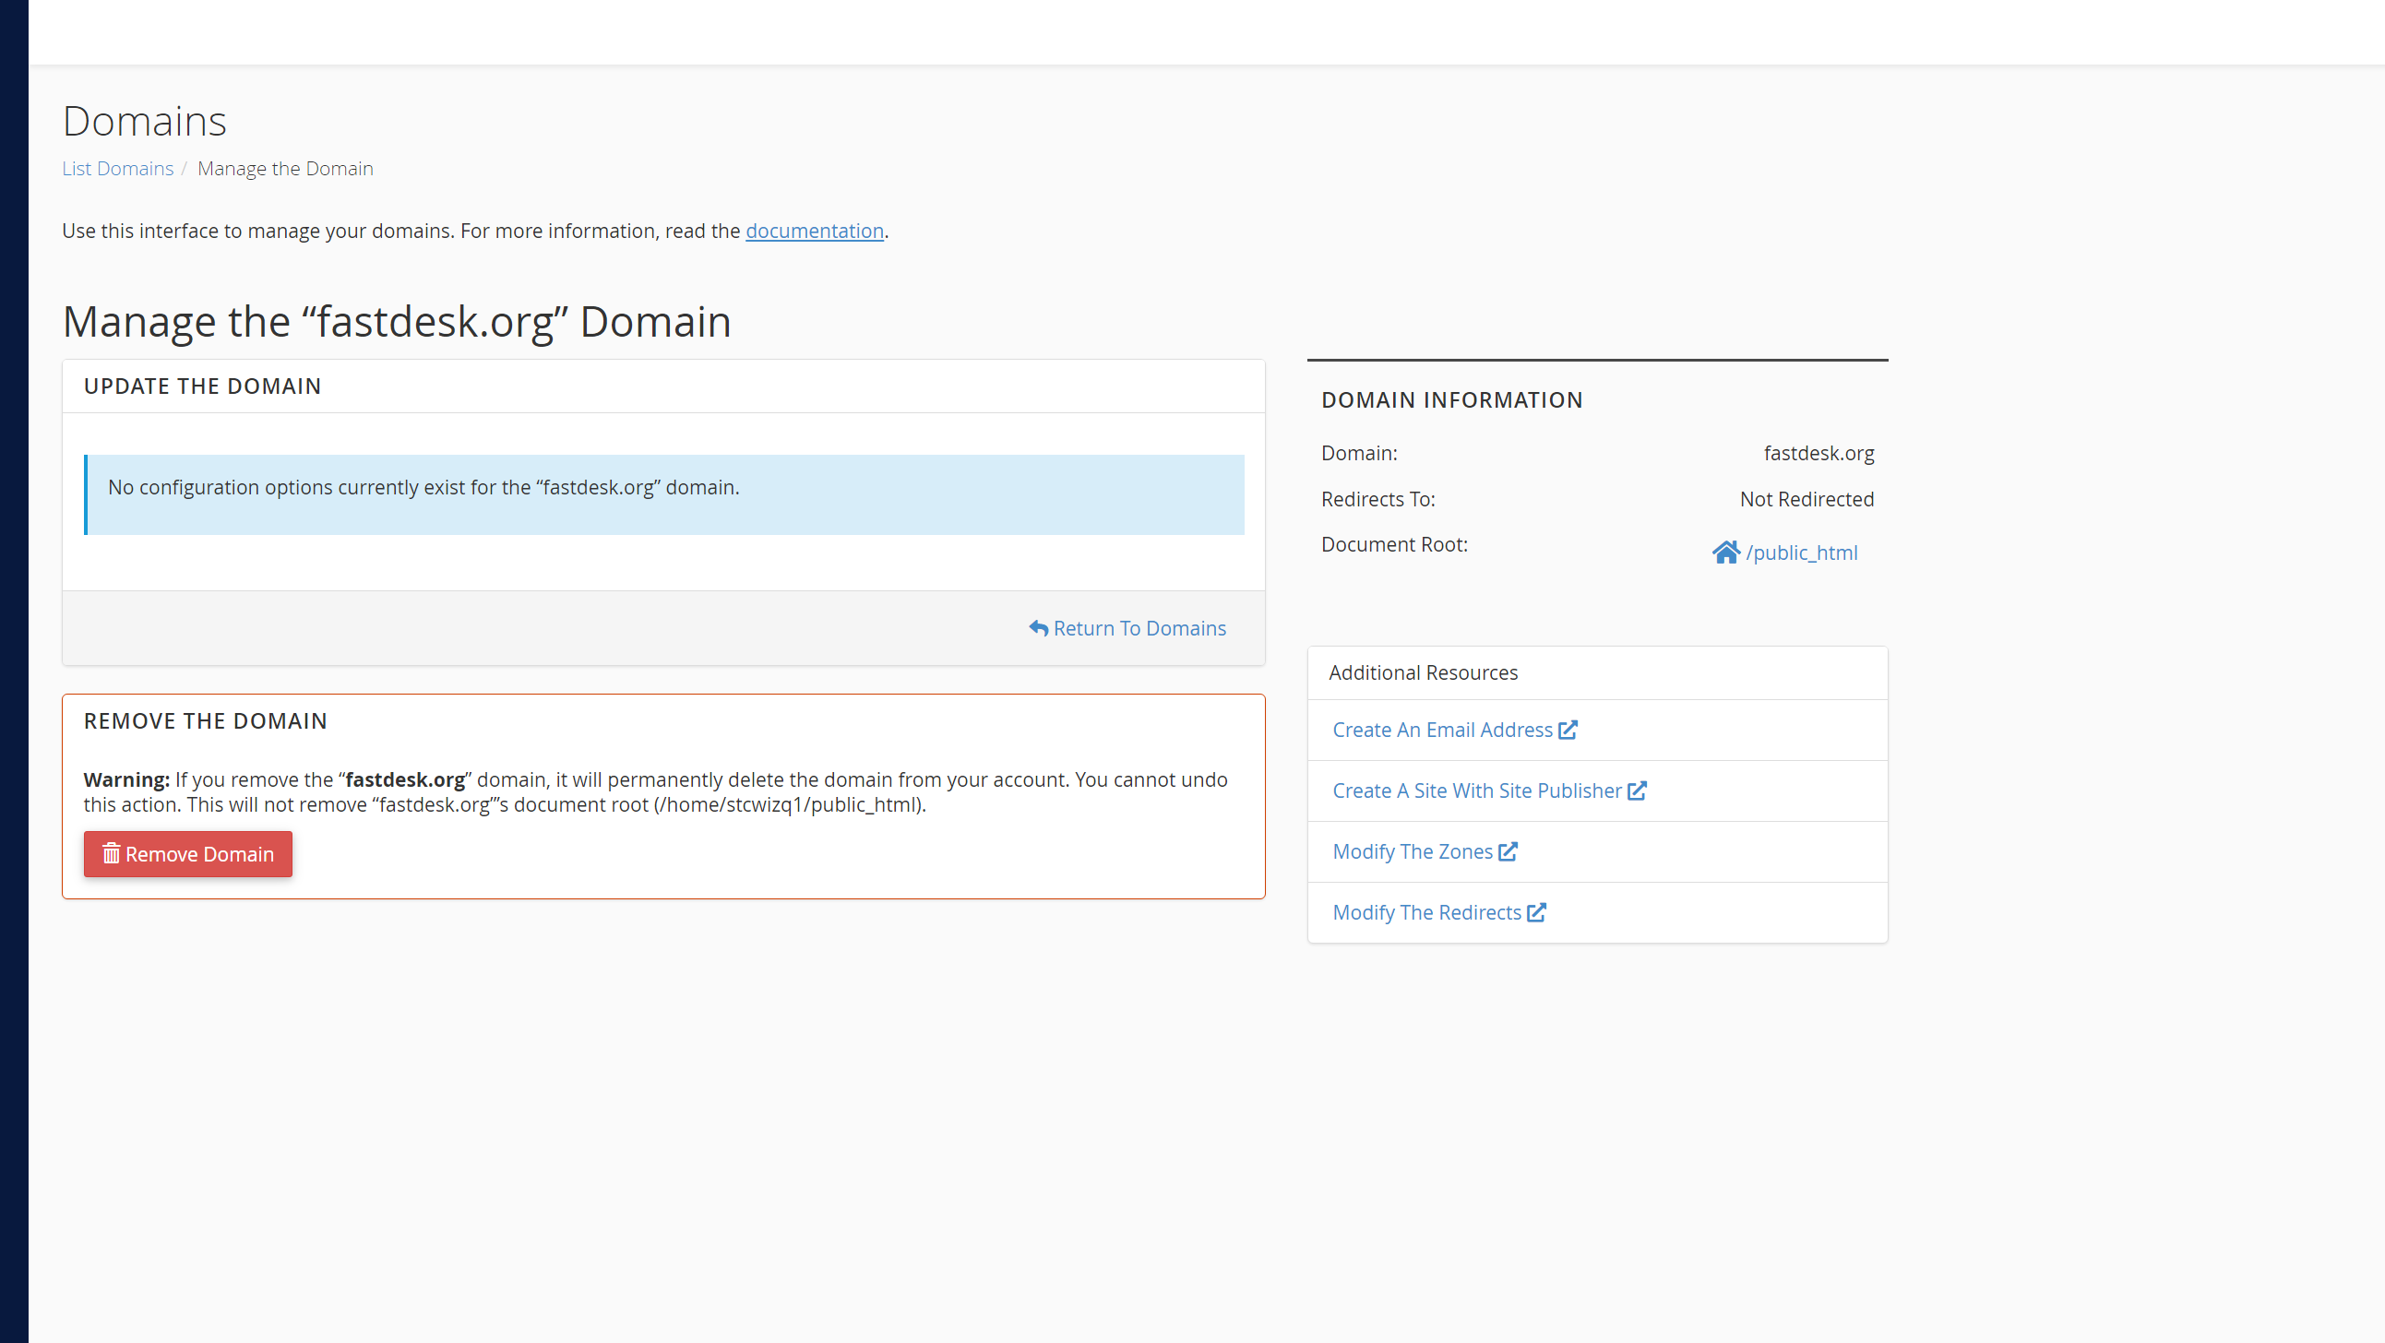
Task: Click external-link icon after Site Publisher link
Action: tap(1637, 790)
